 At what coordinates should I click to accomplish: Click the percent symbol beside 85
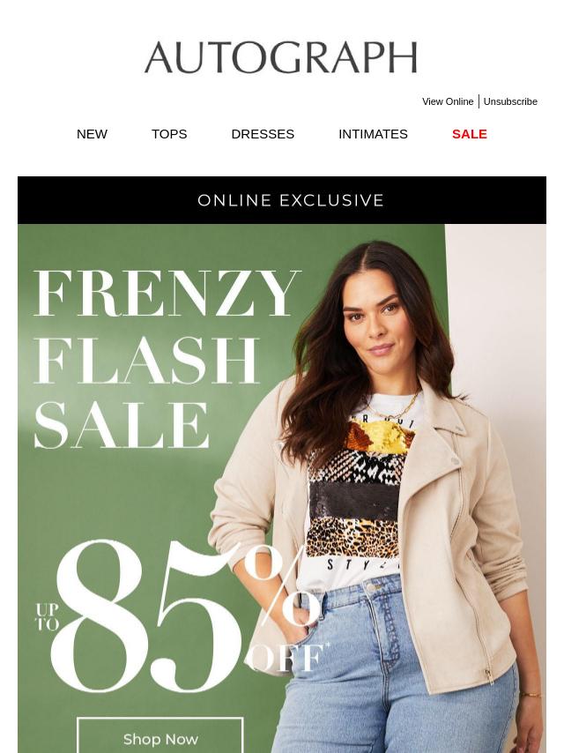coord(282,585)
